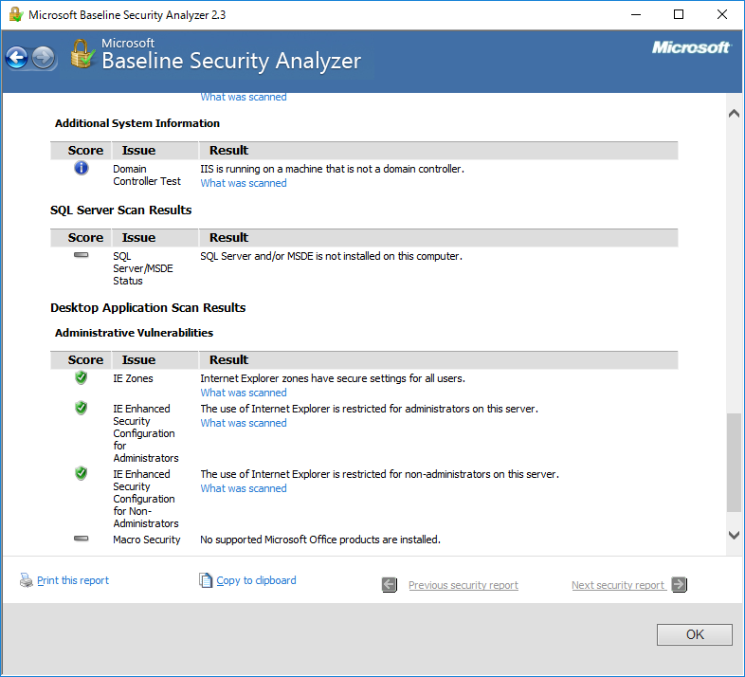Image resolution: width=745 pixels, height=677 pixels.
Task: Click the Score header in SQL Server Scan Results table
Action: click(x=85, y=237)
